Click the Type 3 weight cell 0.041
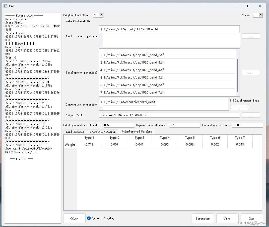269x227 pixels. click(x=140, y=144)
